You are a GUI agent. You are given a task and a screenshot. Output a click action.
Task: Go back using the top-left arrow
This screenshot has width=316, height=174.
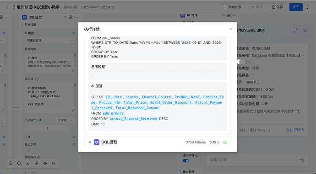click(8, 7)
